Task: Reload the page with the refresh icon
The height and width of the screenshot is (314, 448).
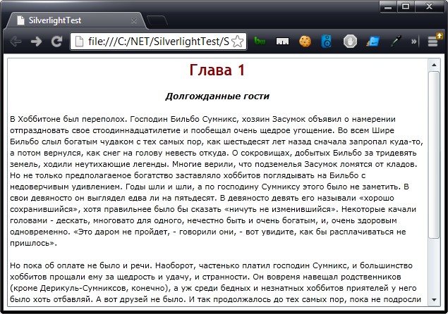Action: pyautogui.click(x=56, y=42)
